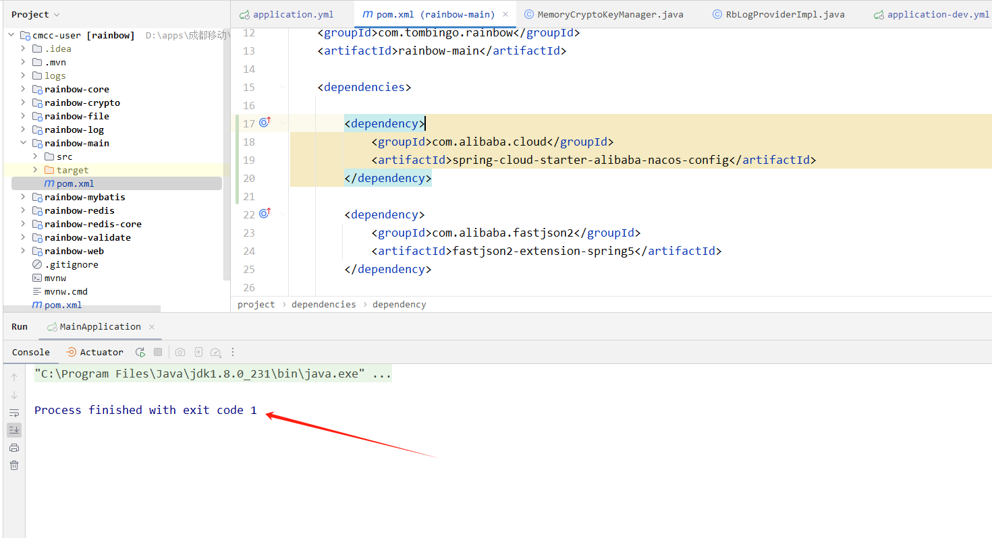Select the rainbow-validate module

tap(88, 237)
